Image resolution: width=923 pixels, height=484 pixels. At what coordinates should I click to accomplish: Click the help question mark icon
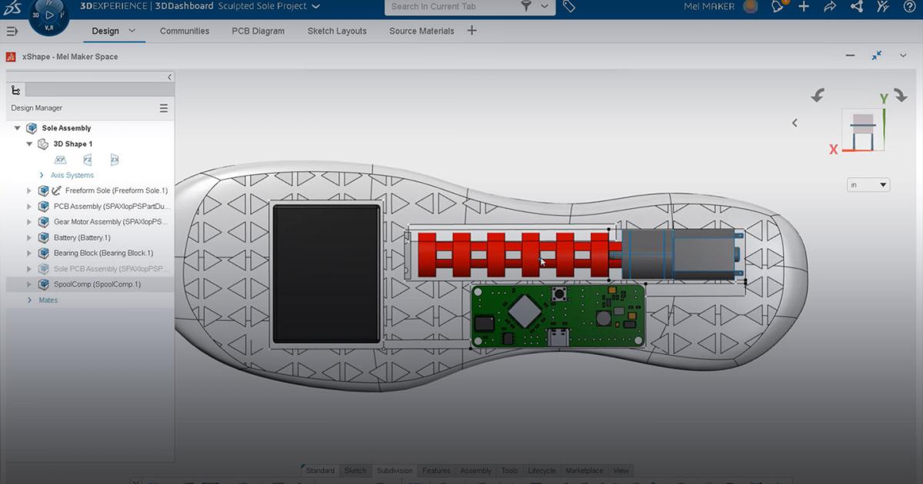910,7
